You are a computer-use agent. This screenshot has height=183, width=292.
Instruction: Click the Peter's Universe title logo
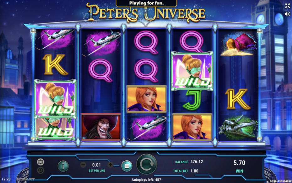(x=146, y=13)
